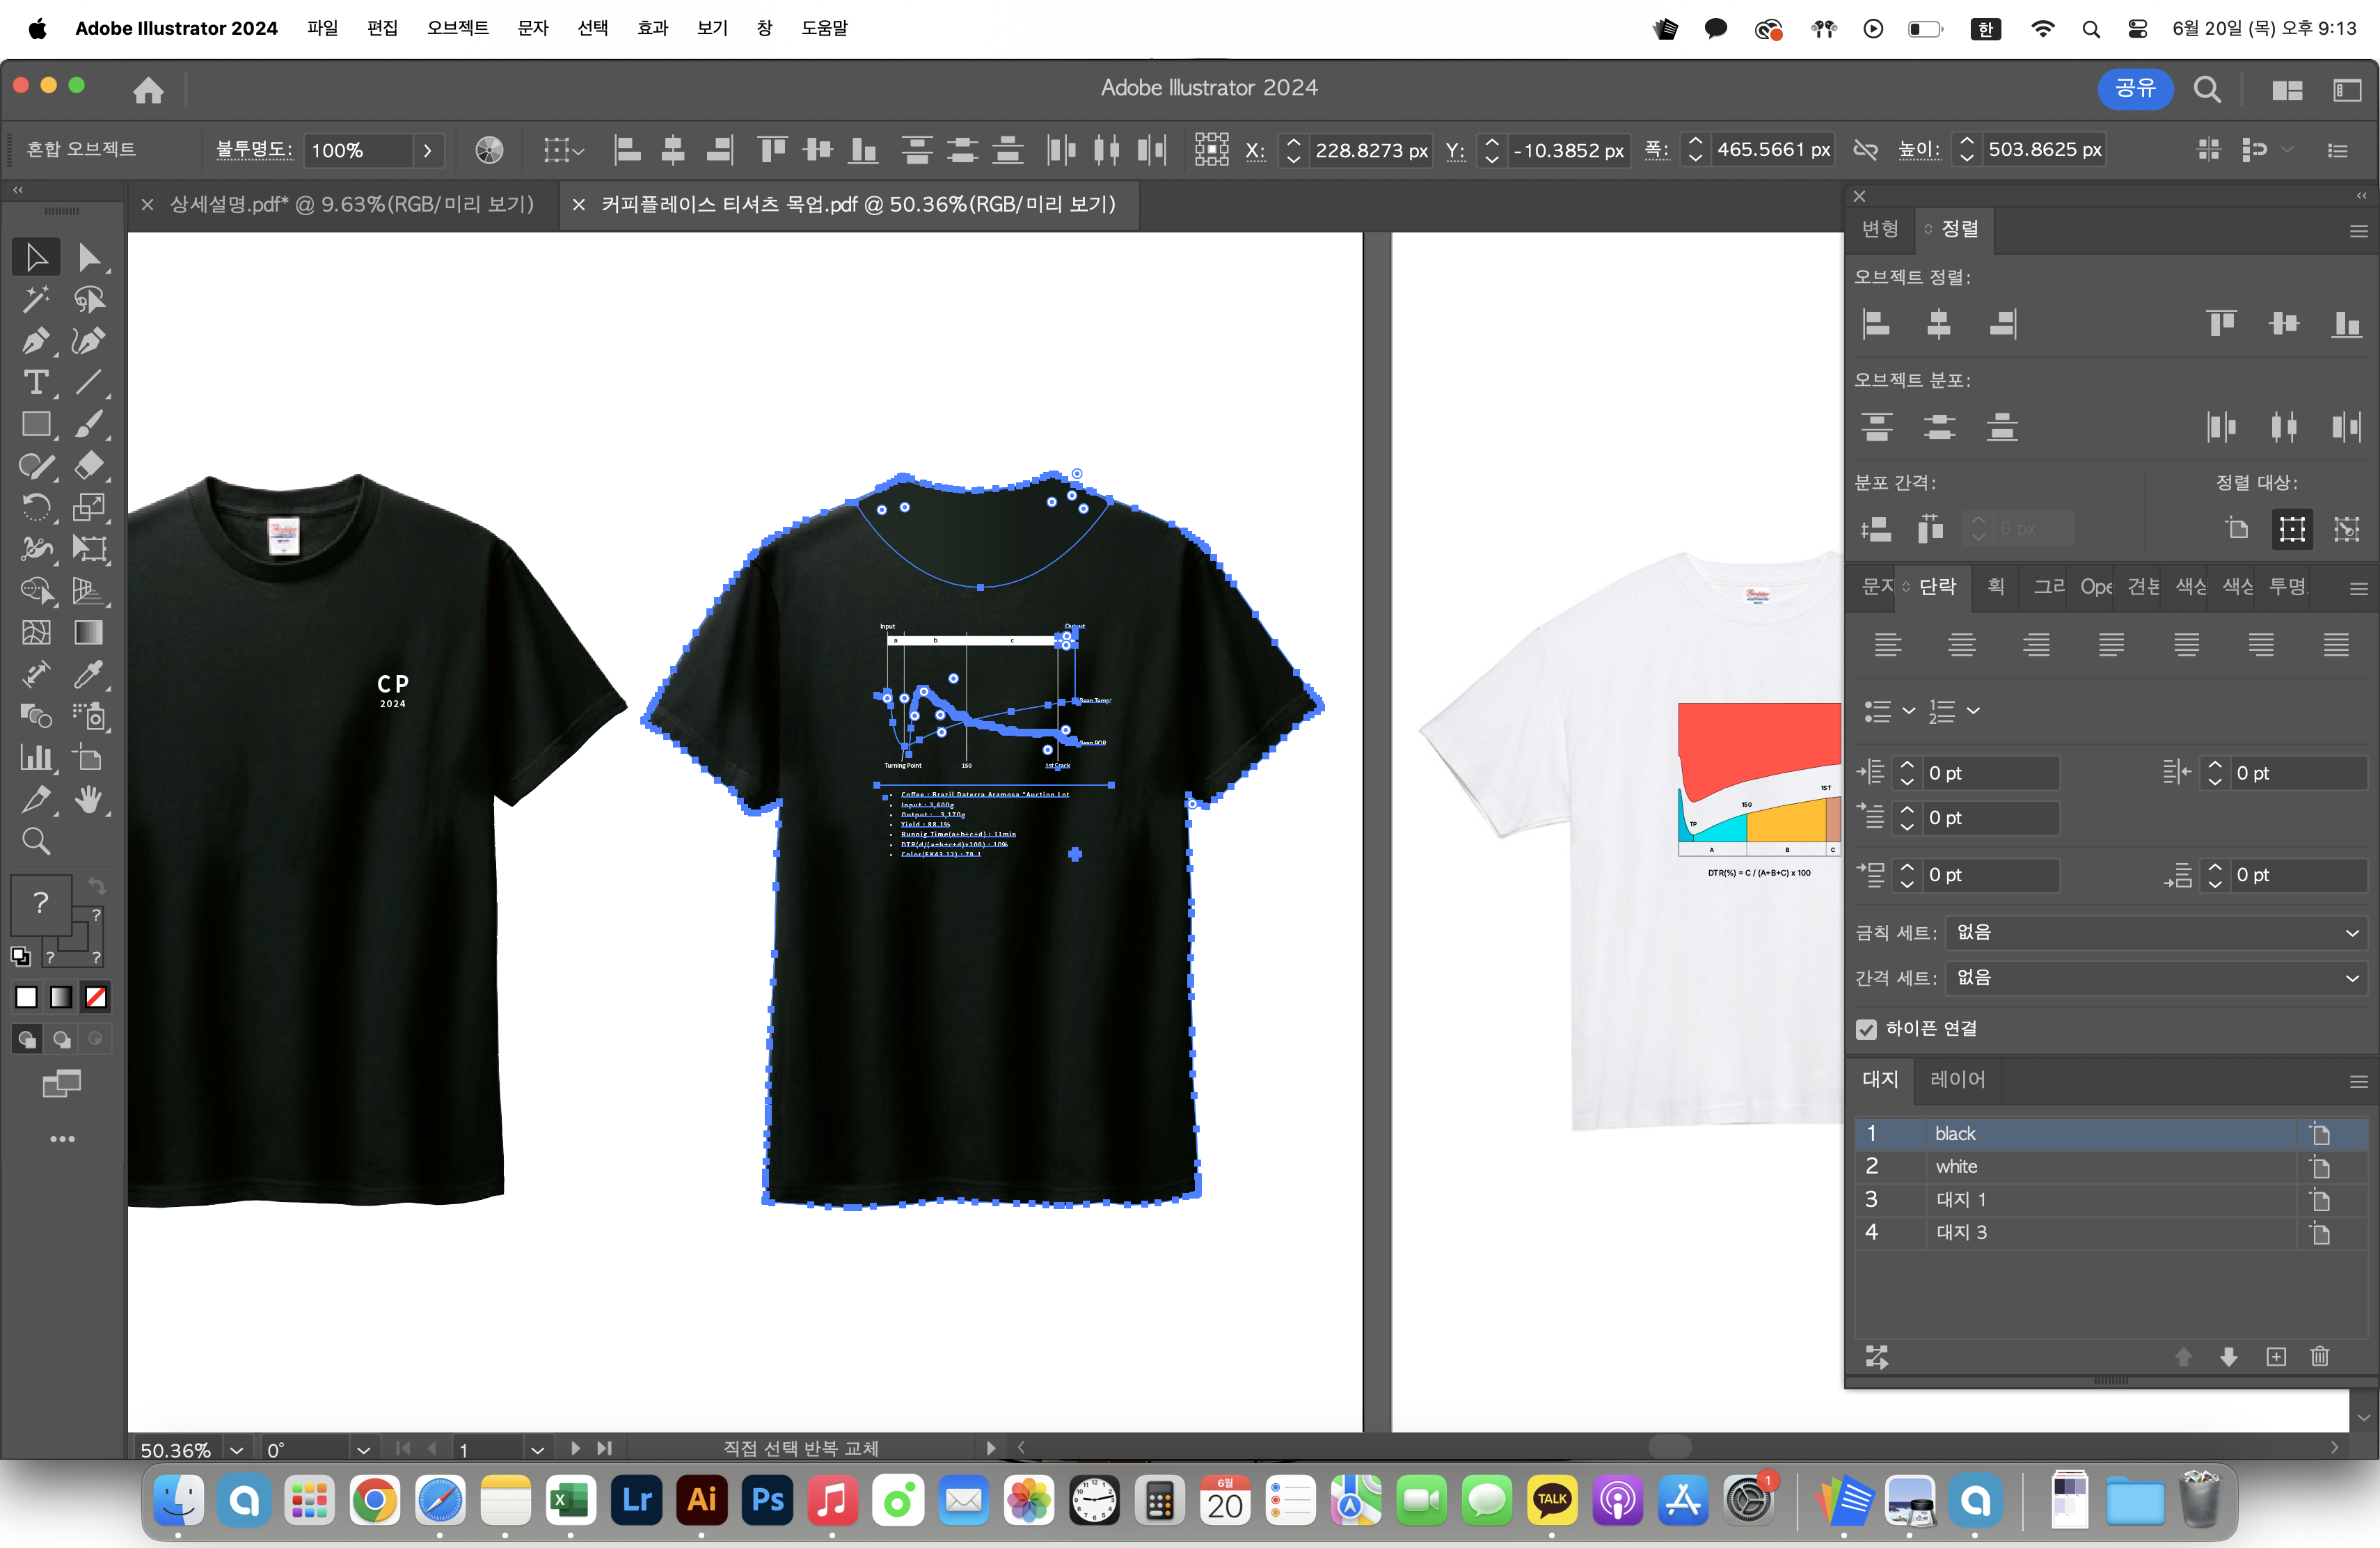Click the 불투명도 label link
The image size is (2380, 1548).
pos(254,150)
